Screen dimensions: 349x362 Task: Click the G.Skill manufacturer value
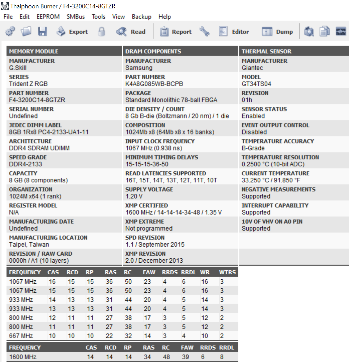pyautogui.click(x=18, y=68)
